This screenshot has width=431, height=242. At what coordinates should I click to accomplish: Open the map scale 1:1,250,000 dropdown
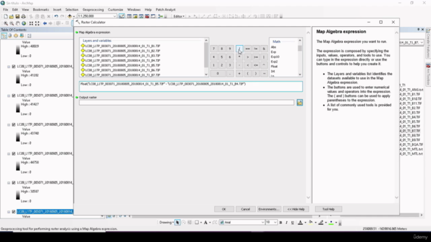coord(114,16)
